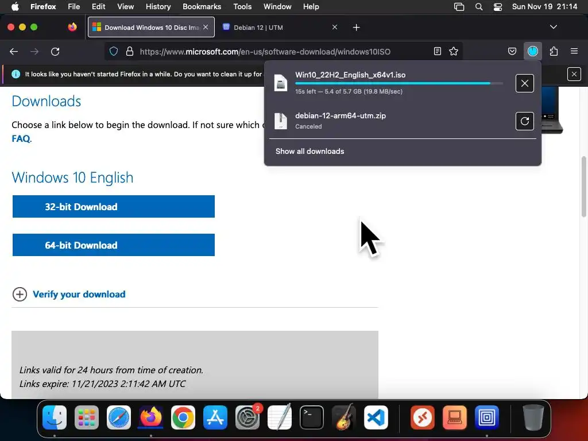
Task: Click the Win10_22H2_English_x64v1.iso download entry name
Action: coord(350,75)
